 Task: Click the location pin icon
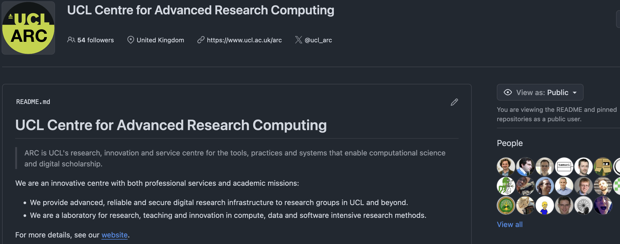coord(130,40)
